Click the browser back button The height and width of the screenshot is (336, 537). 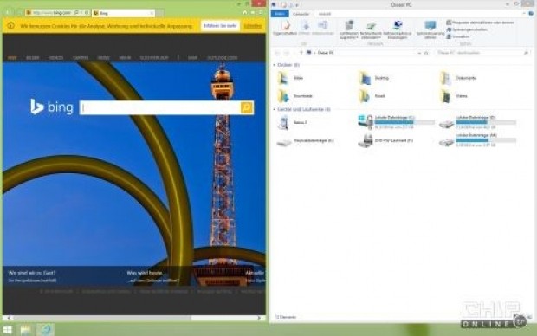(8, 13)
